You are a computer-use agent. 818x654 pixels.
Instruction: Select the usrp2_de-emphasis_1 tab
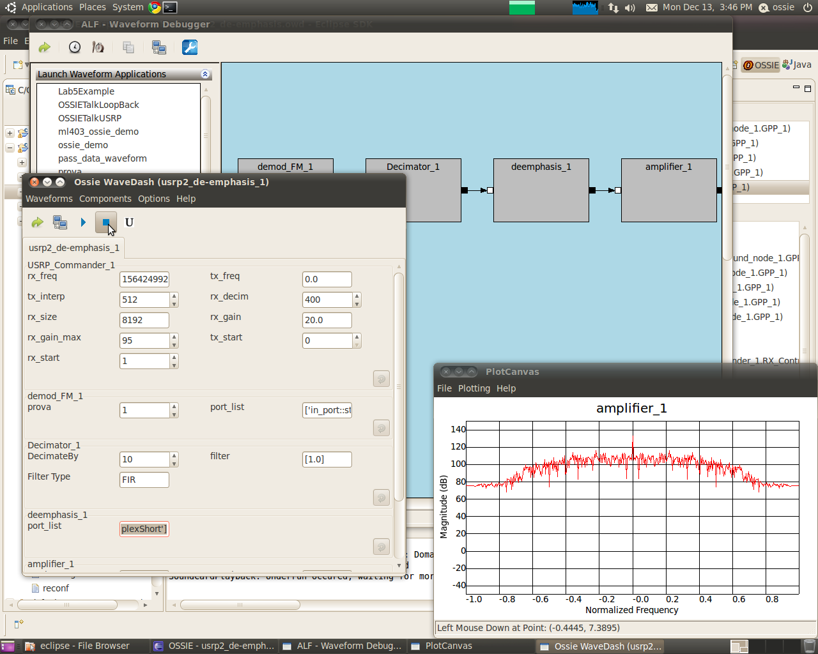point(74,248)
